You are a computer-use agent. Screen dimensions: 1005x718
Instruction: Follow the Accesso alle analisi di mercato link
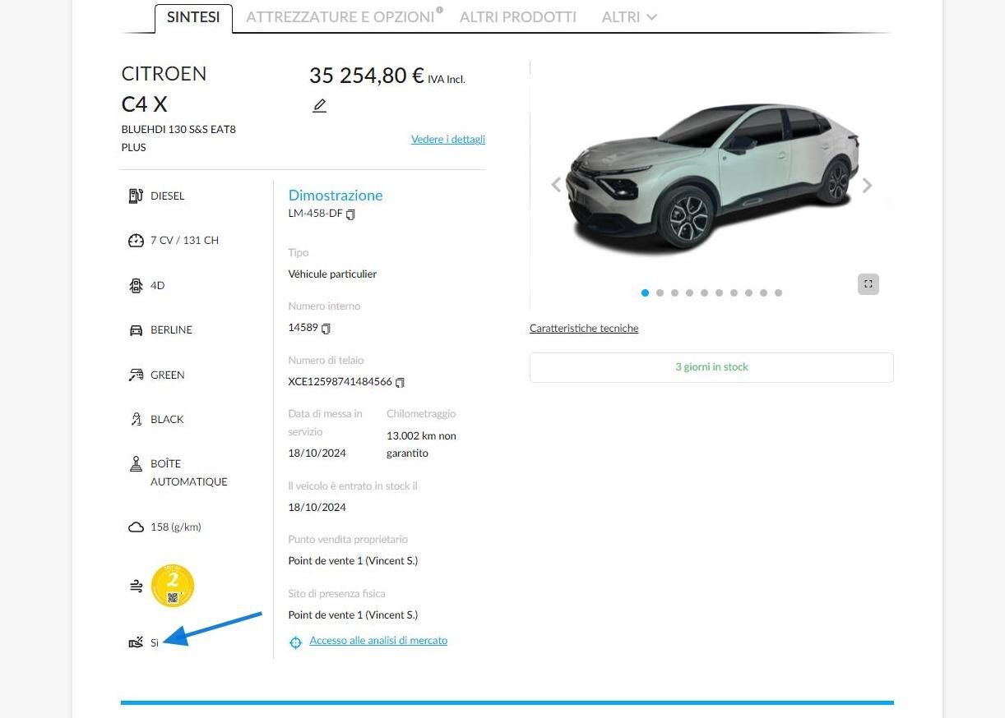378,641
